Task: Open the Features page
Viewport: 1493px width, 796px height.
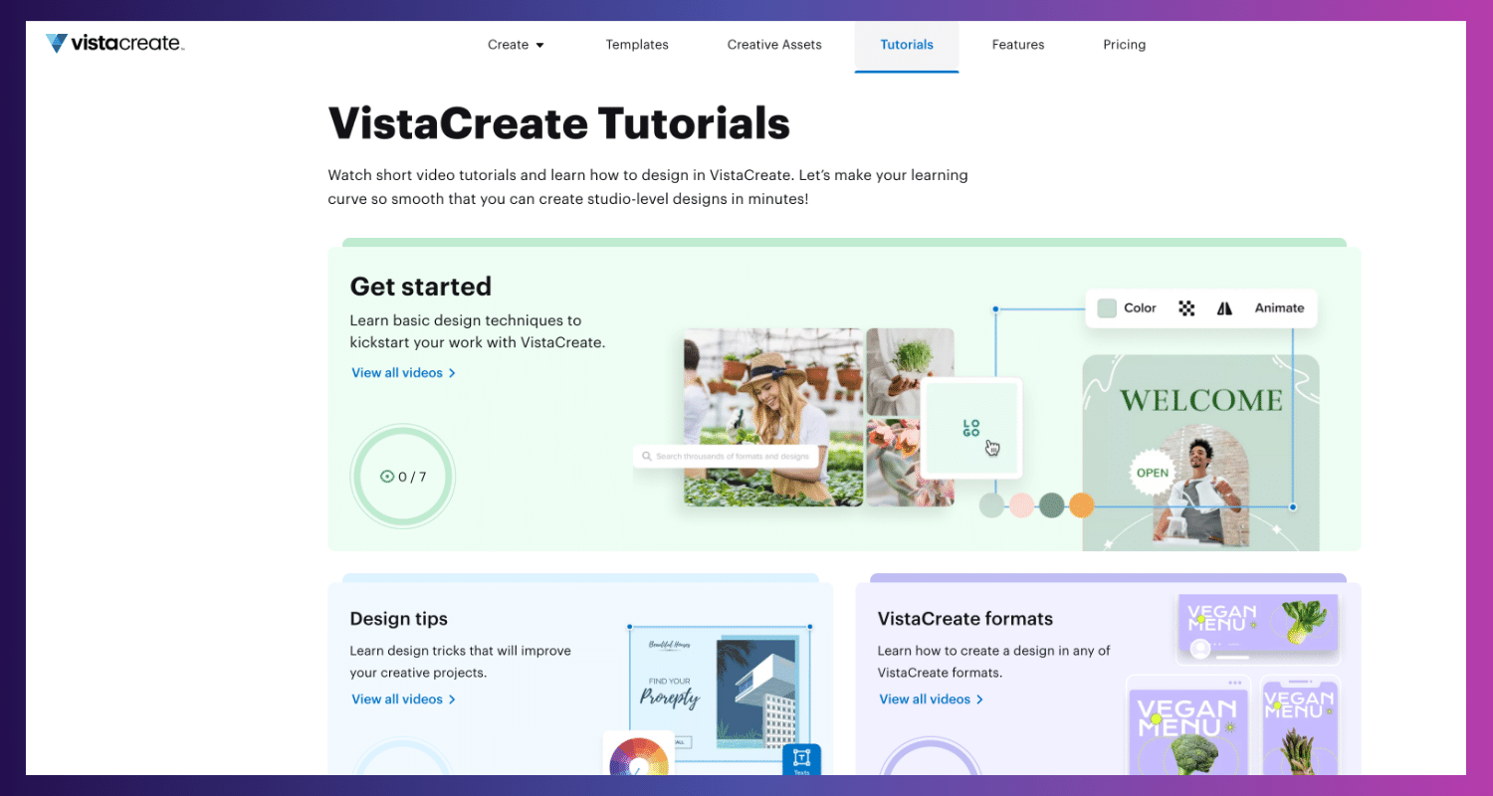Action: [x=1018, y=45]
